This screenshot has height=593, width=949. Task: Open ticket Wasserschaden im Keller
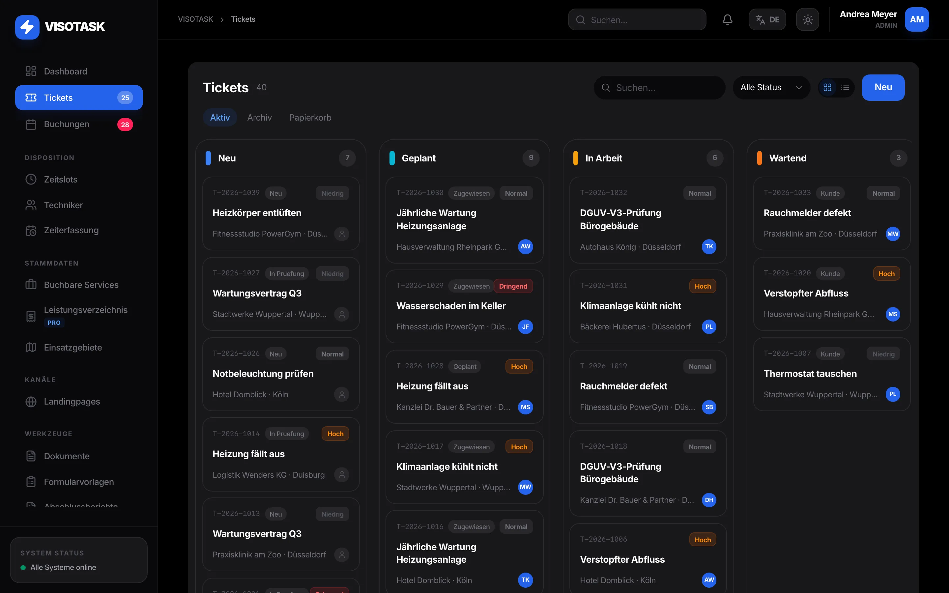point(464,306)
